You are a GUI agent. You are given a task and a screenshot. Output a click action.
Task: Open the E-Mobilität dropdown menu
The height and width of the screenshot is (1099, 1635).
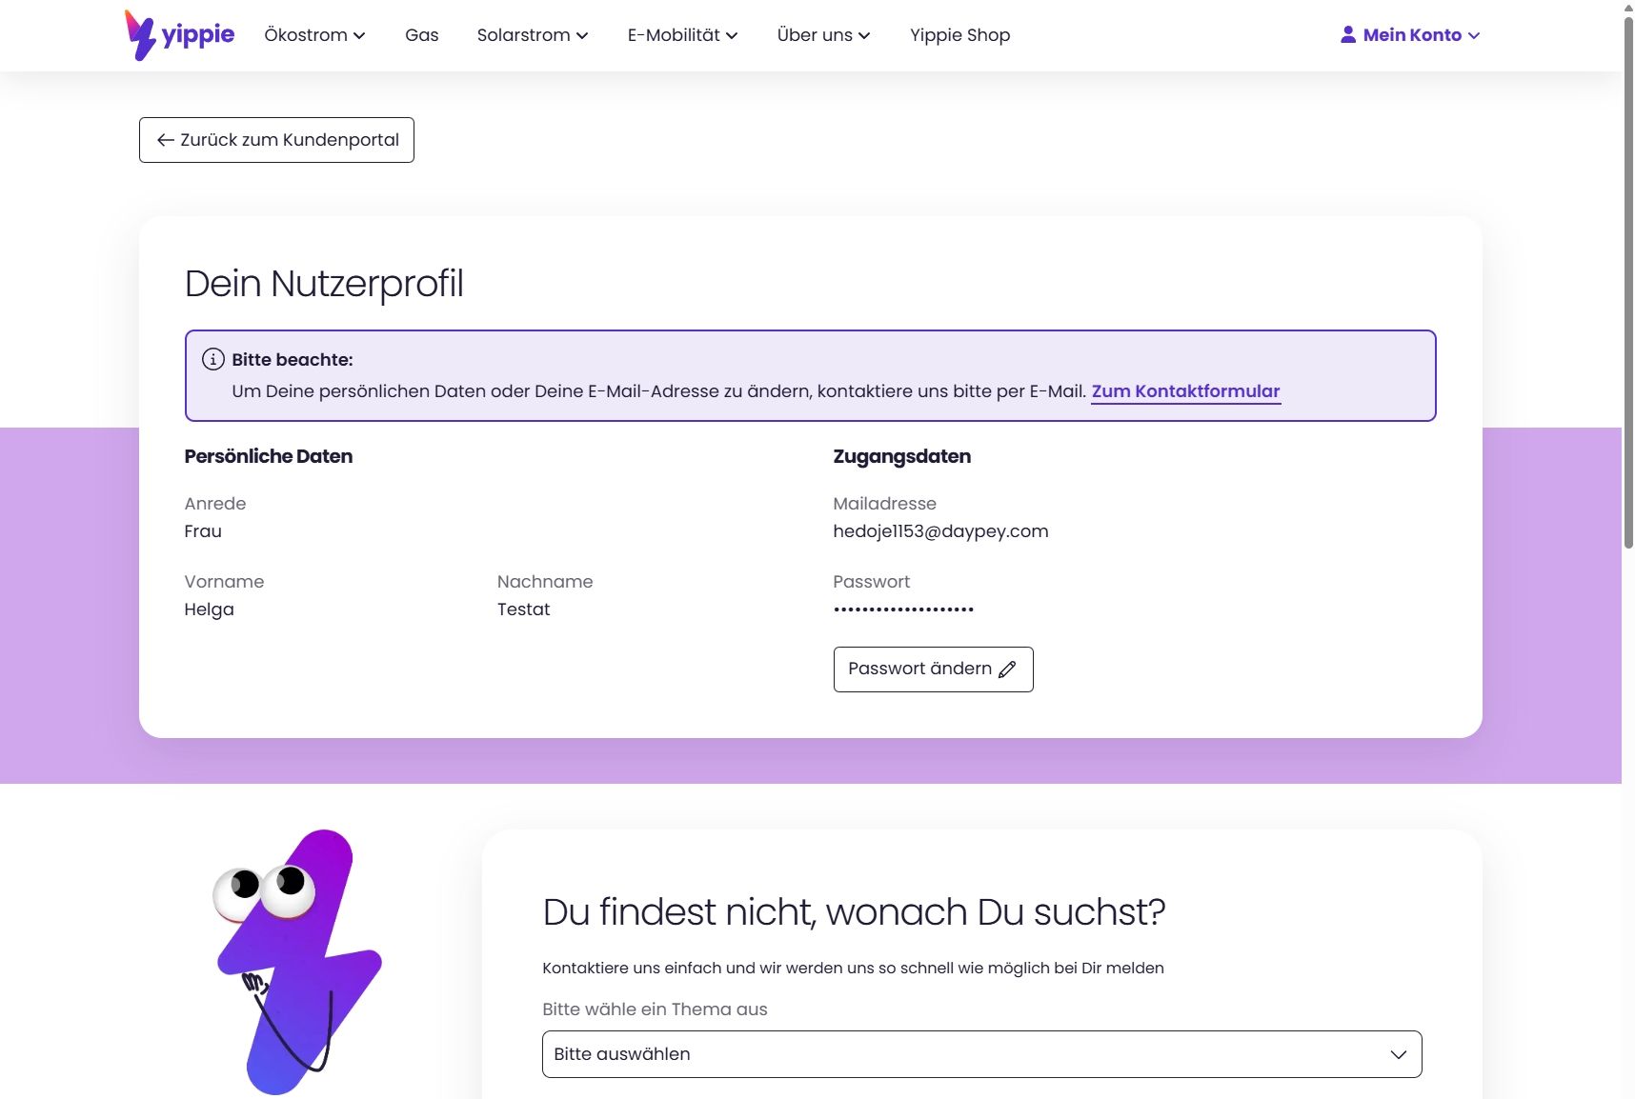coord(682,35)
